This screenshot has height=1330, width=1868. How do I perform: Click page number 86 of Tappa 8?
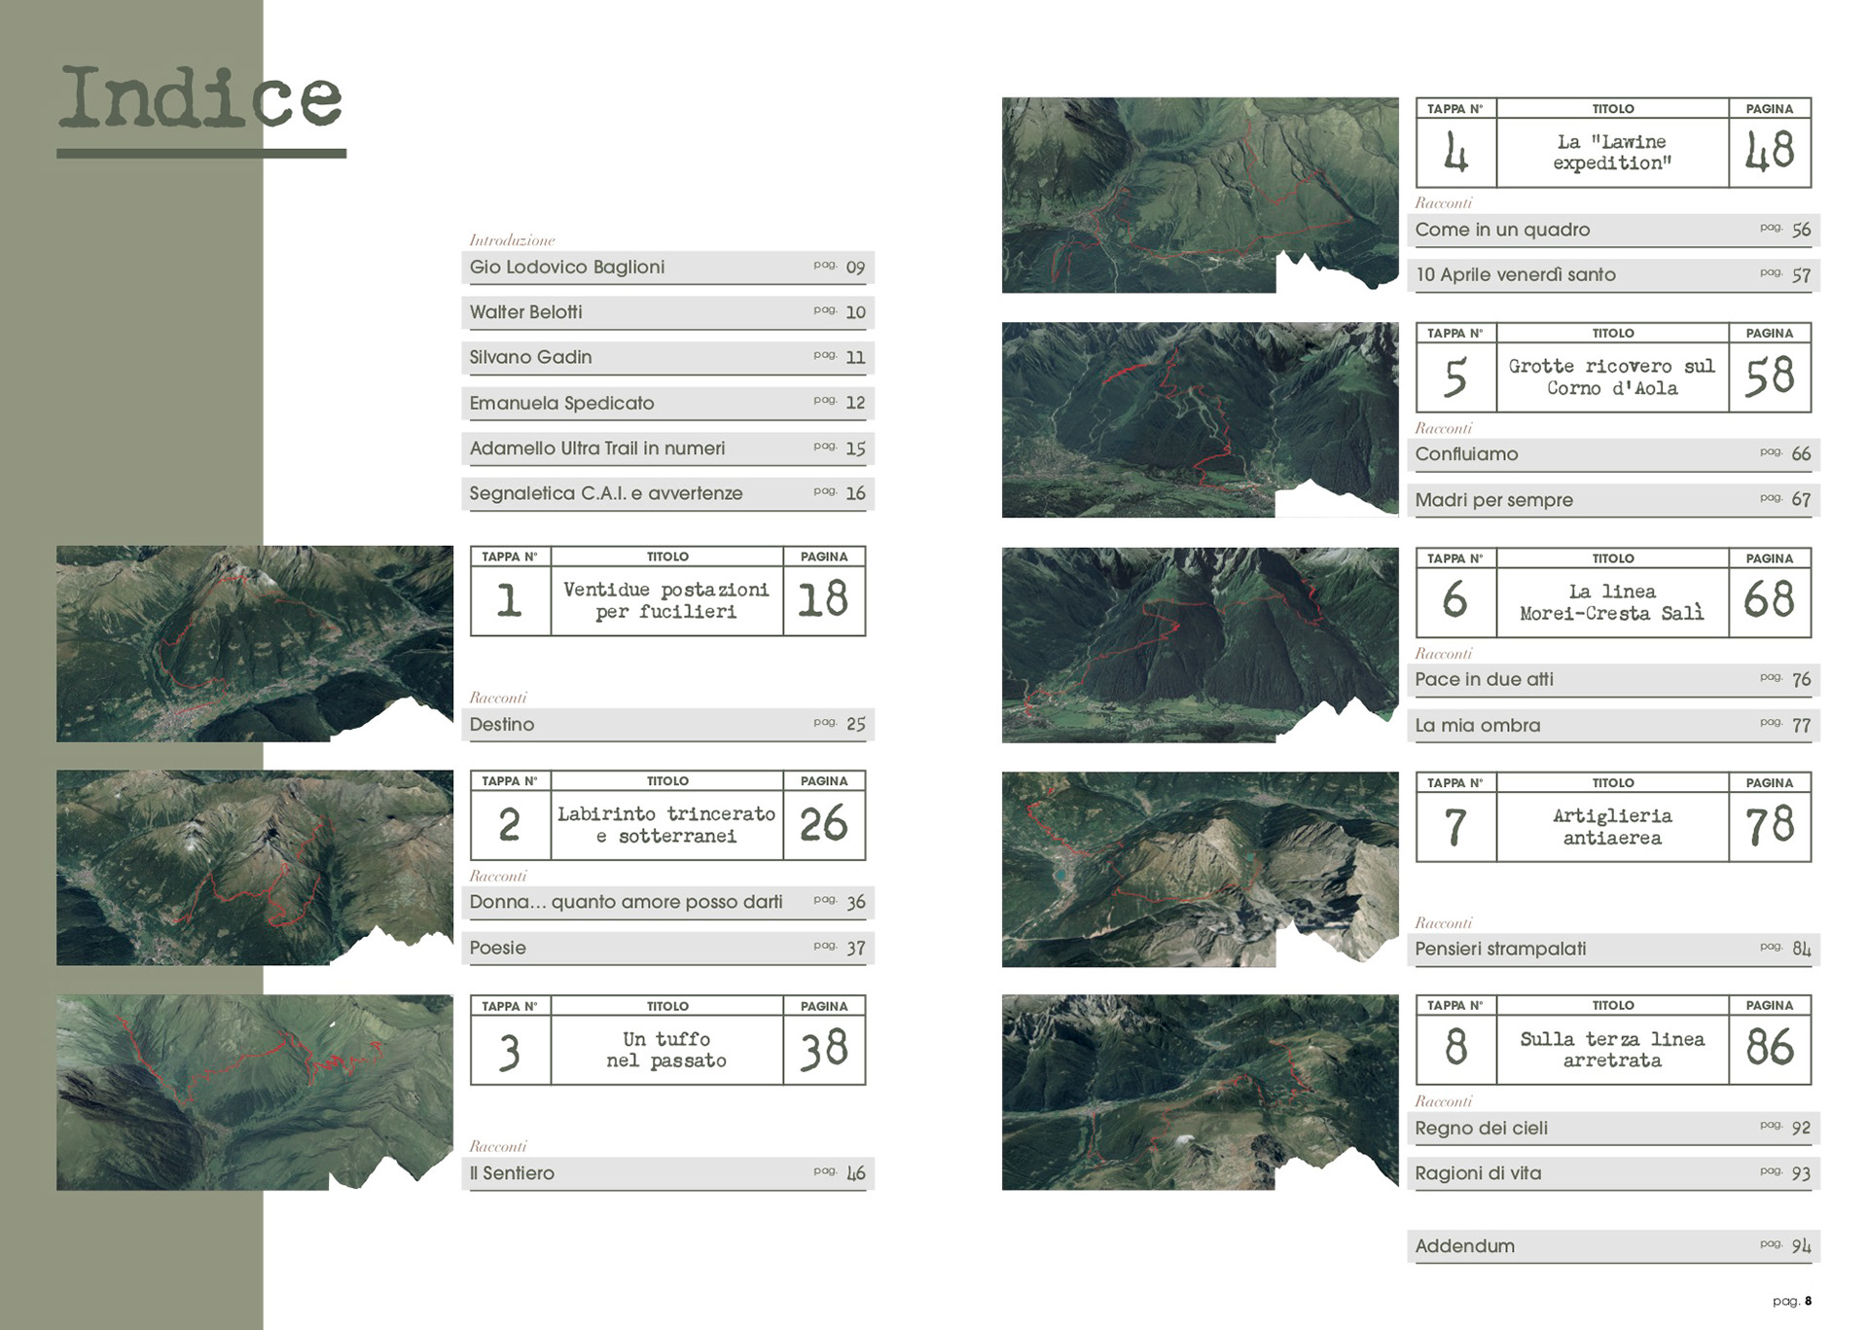pos(1770,1050)
